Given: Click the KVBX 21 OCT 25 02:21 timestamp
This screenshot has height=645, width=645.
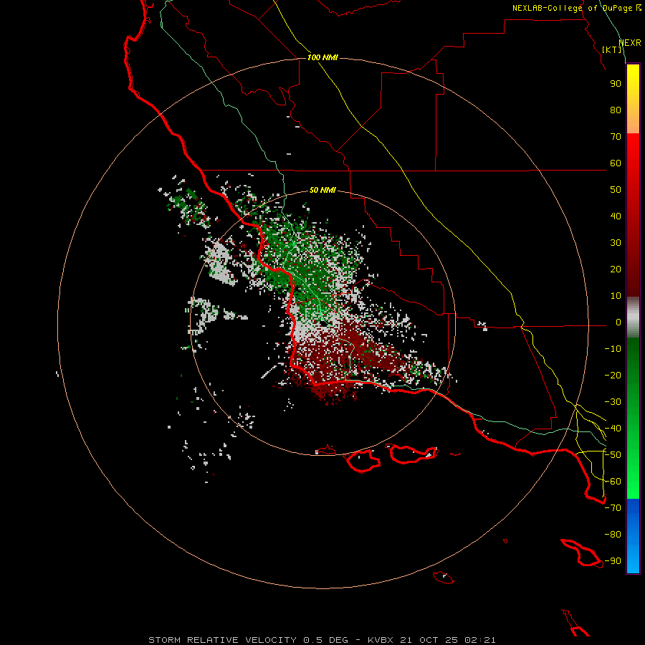Looking at the screenshot, I should pos(431,640).
